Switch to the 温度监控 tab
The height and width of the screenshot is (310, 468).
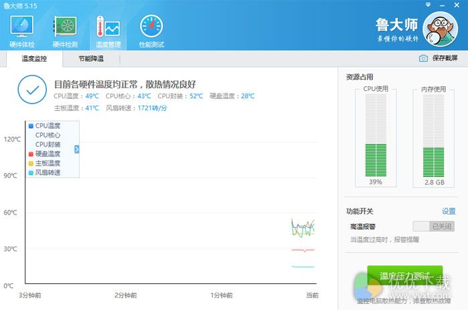click(x=34, y=59)
